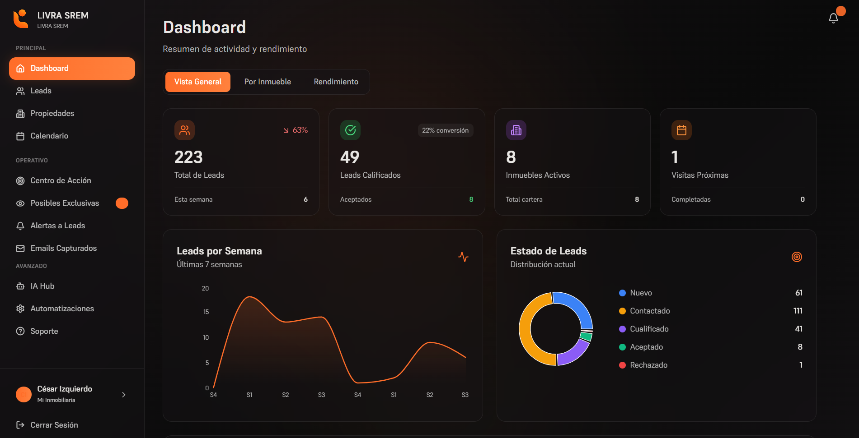Viewport: 859px width, 438px height.
Task: Open the IA Hub page
Action: coord(42,286)
